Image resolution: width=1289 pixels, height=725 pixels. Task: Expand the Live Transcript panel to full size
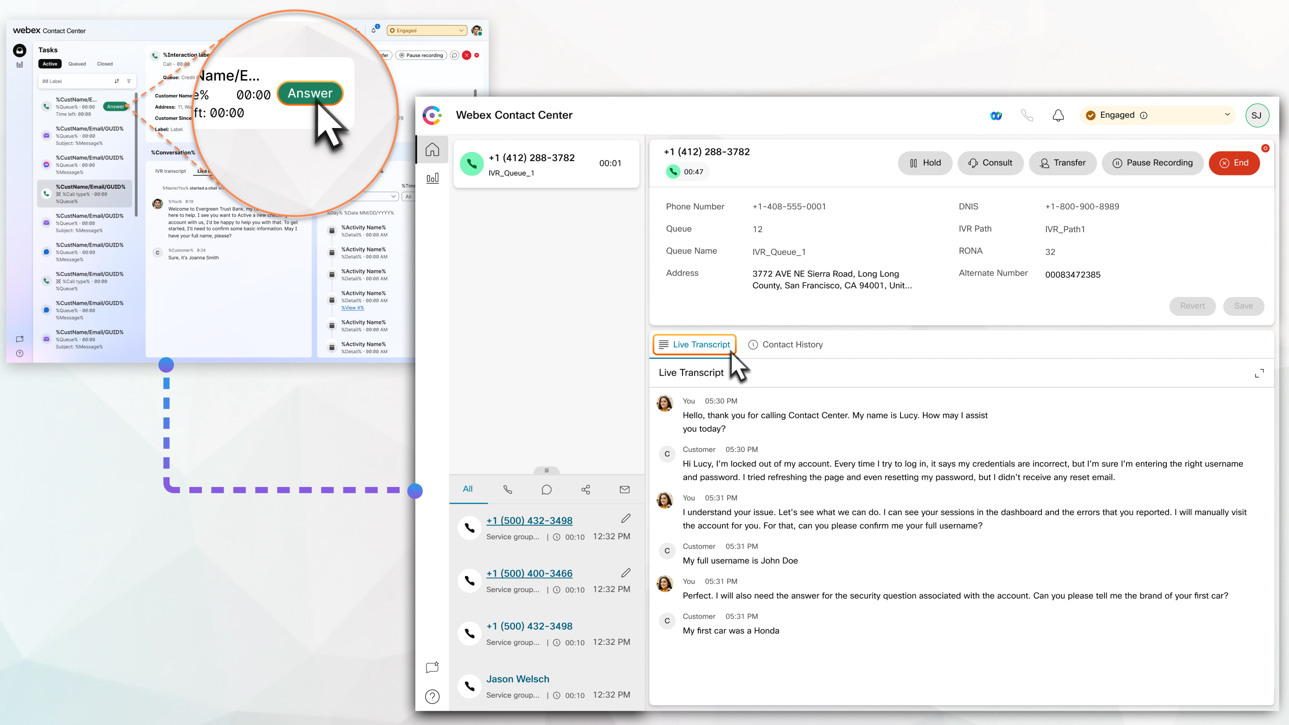click(1259, 373)
